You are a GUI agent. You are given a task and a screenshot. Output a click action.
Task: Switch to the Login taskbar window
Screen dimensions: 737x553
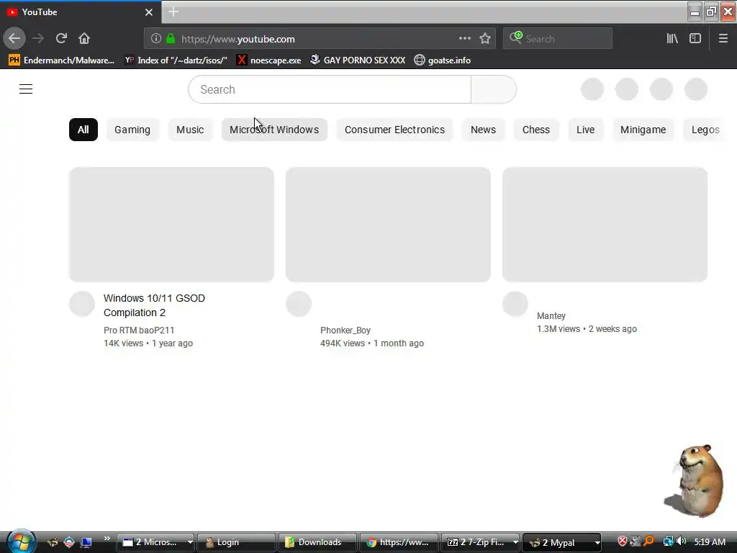pos(236,542)
